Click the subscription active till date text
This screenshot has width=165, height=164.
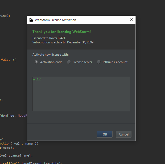pos(63,42)
